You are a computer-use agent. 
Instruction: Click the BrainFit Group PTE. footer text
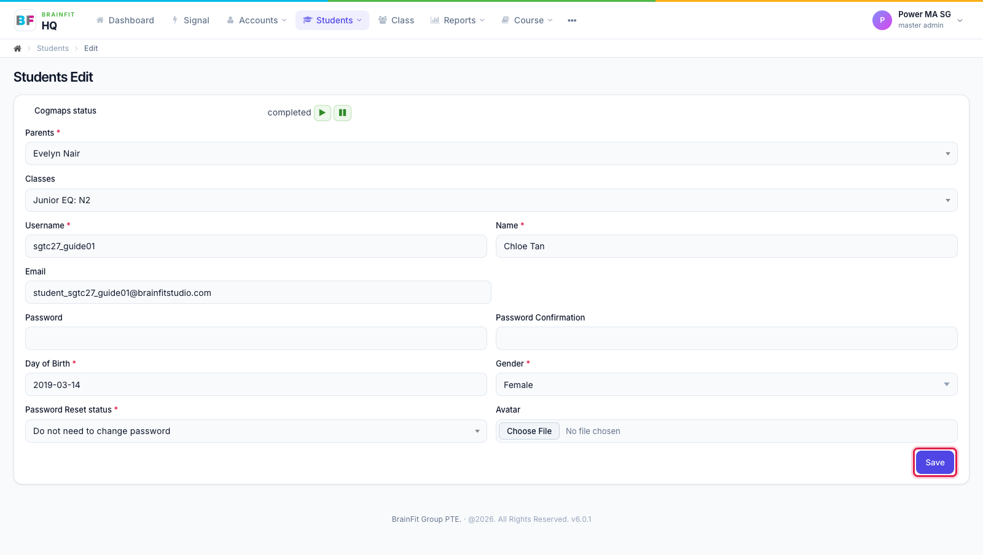pos(426,519)
